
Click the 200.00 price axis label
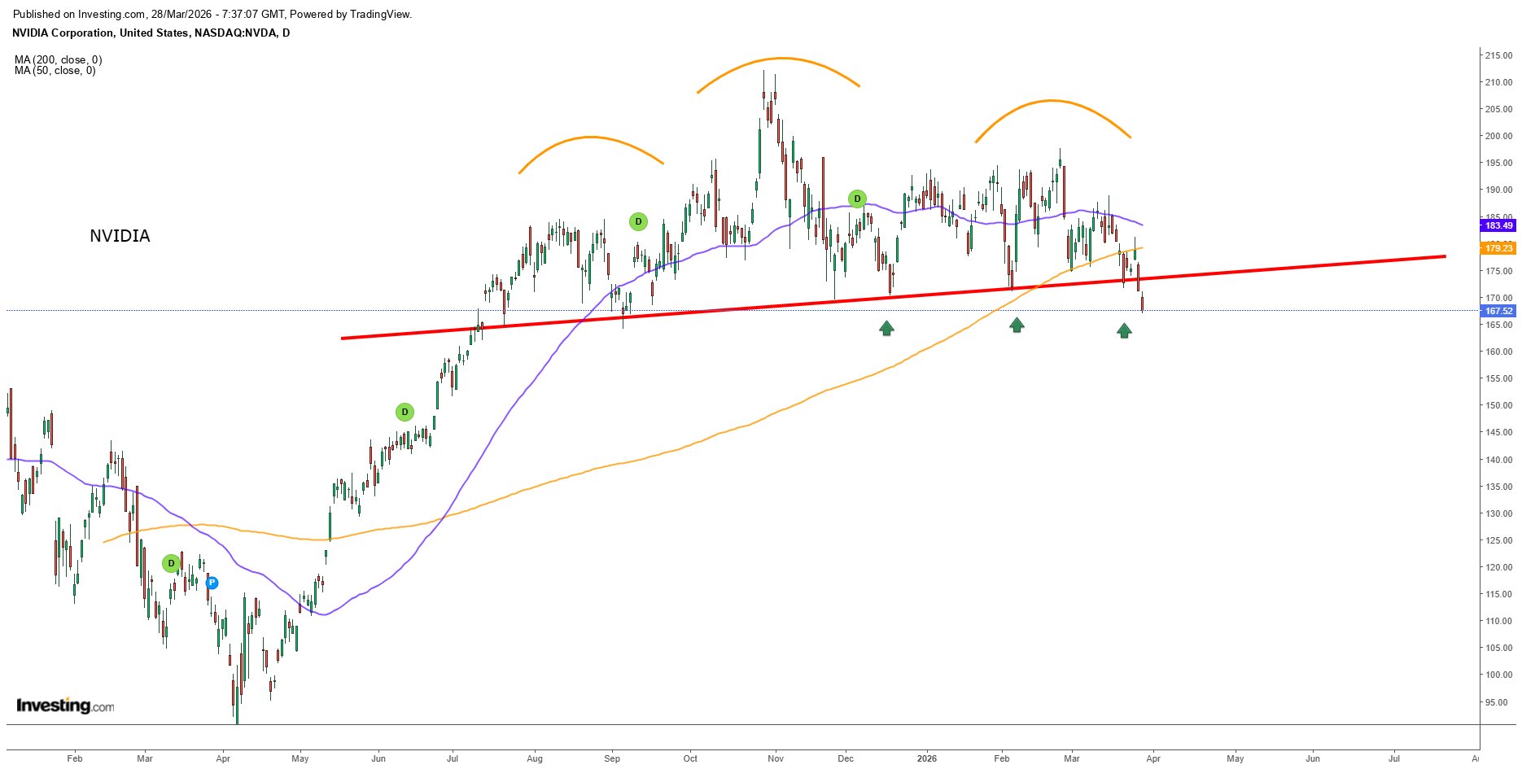(1498, 136)
